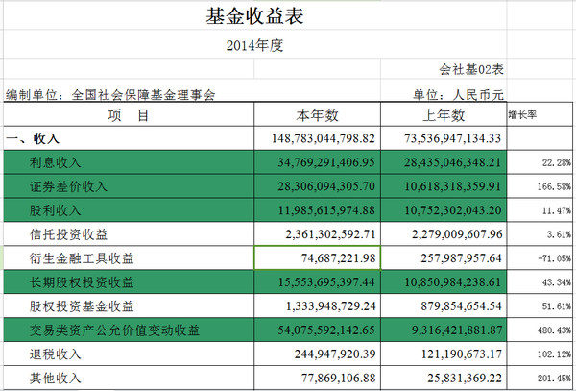
Task: Click cell 77,869,106.88
Action: 318,378
